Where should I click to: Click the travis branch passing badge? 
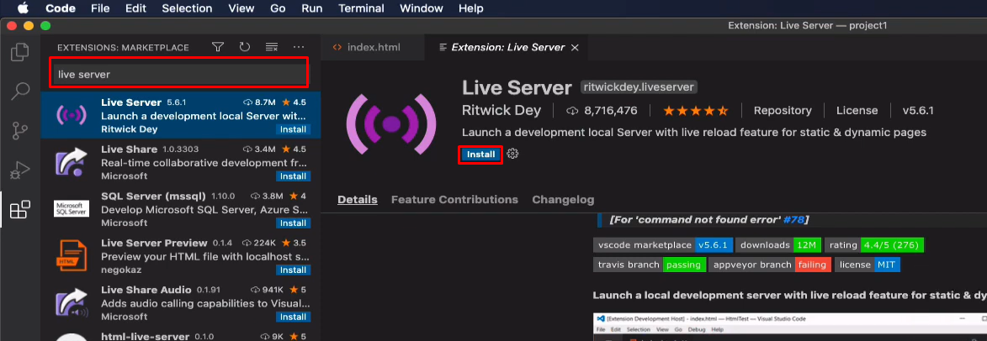[x=650, y=265]
